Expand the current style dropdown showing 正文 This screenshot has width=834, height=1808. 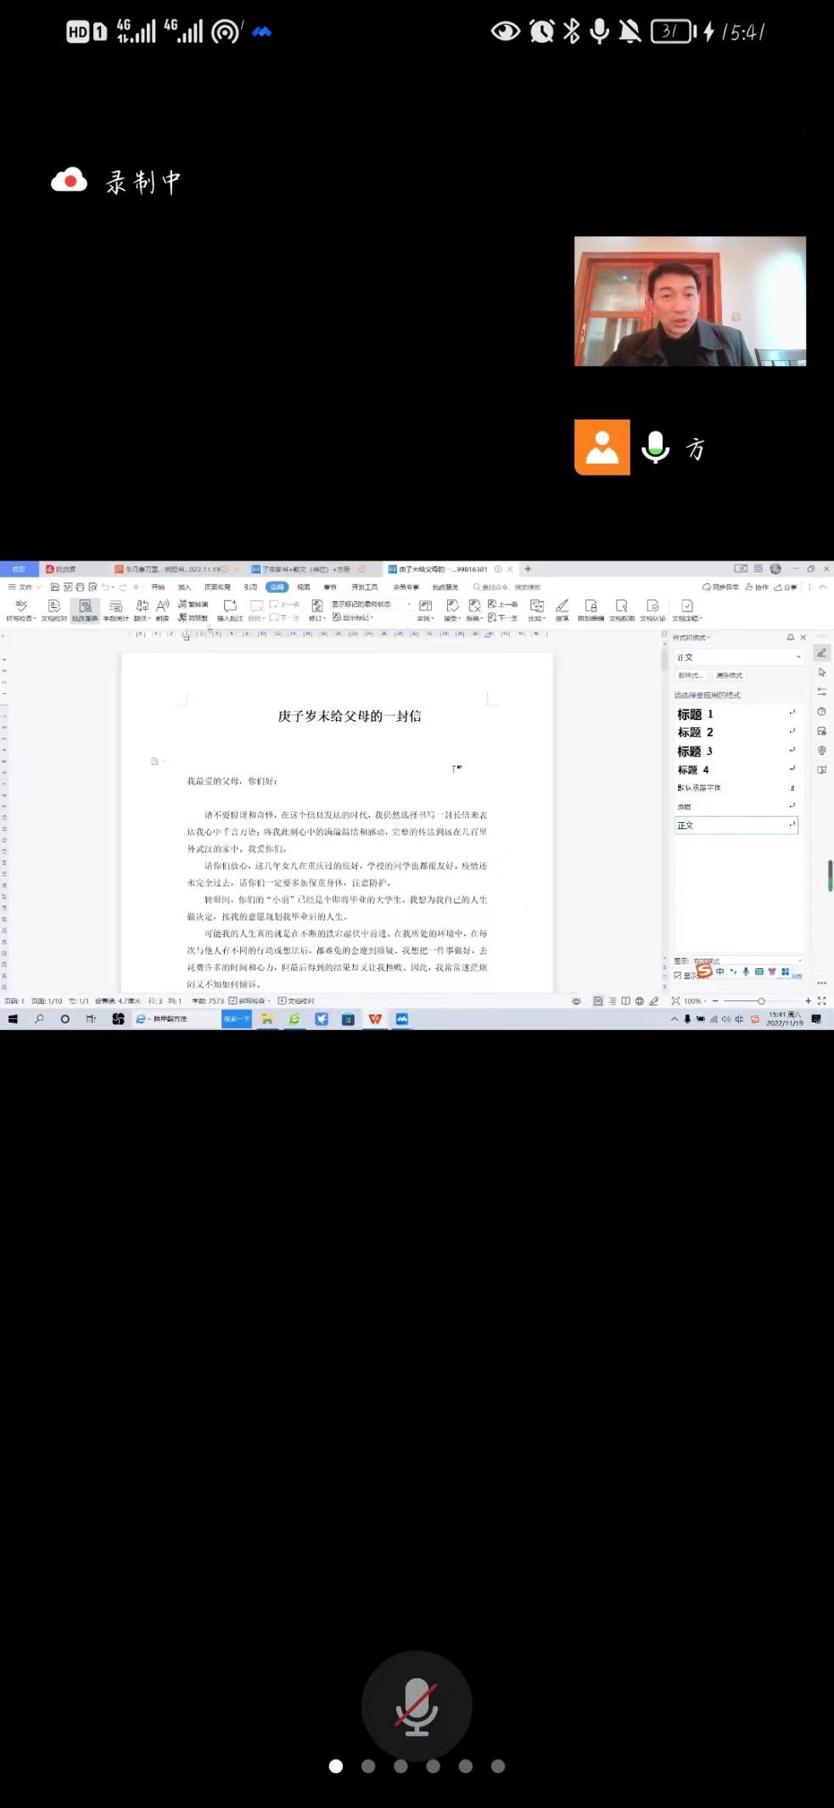(x=798, y=657)
